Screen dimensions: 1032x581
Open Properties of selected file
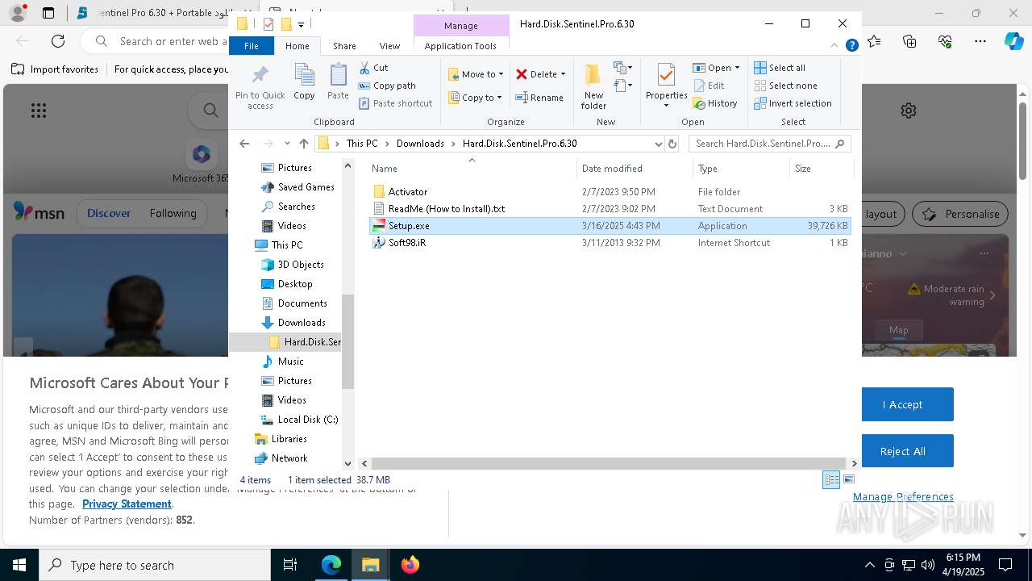pyautogui.click(x=666, y=85)
